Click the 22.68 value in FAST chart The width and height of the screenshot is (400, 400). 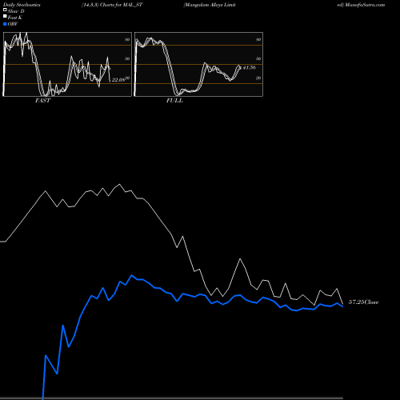coord(118,79)
